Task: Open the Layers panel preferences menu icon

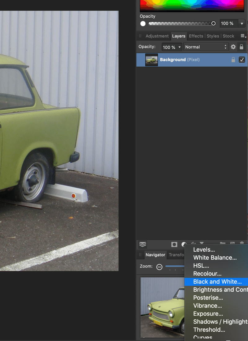Action: pos(243,36)
